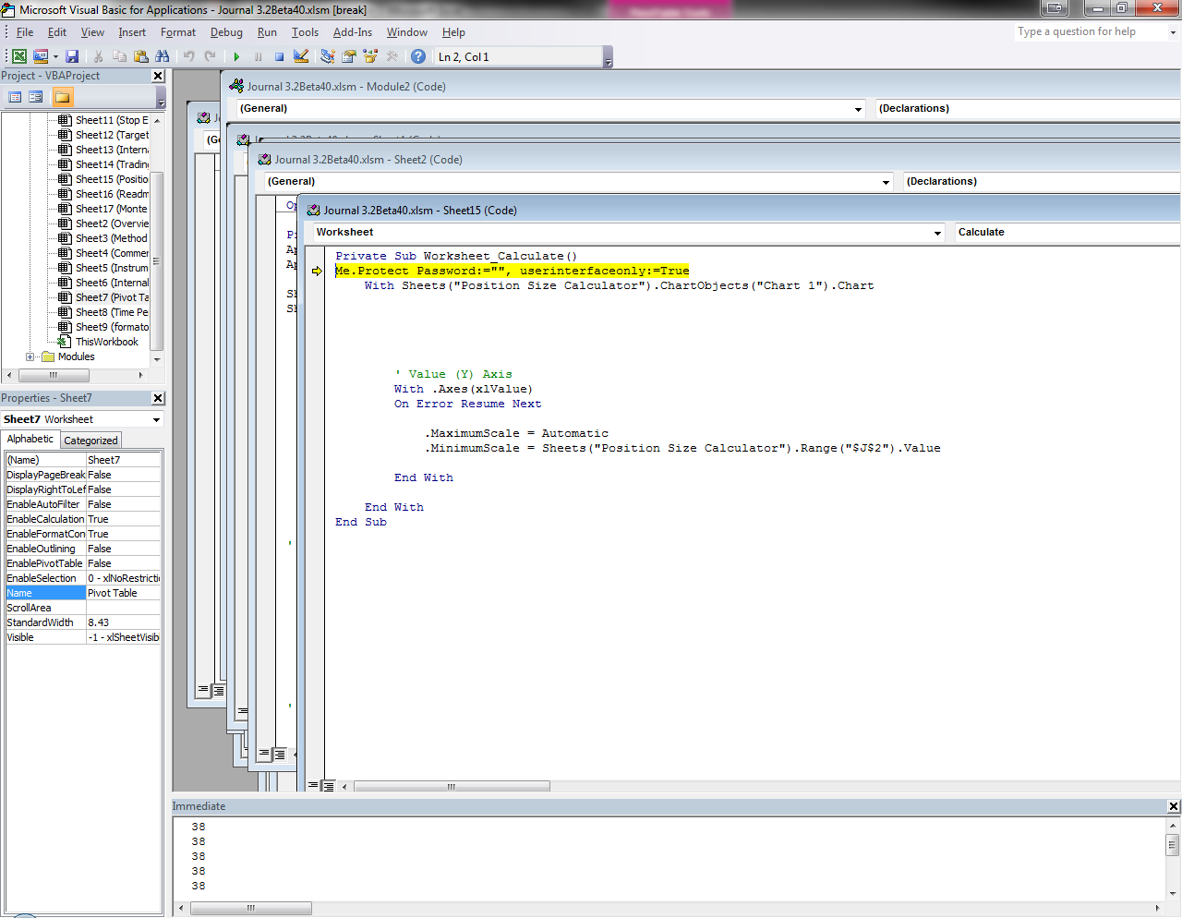
Task: Click the Sheet15 horizontal scrollbar thumb
Action: (x=452, y=787)
